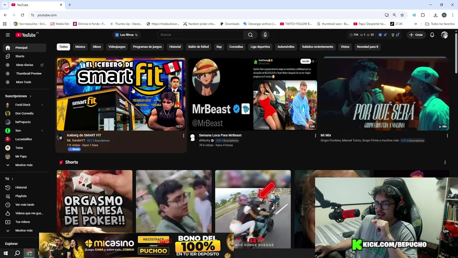Image resolution: width=458 pixels, height=258 pixels.
Task: Open the notifications bell
Action: click(432, 35)
